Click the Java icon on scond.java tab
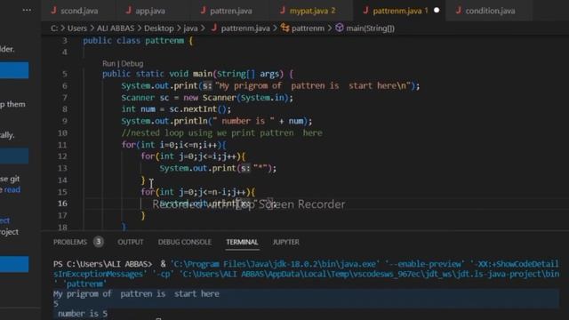Image resolution: width=569 pixels, height=320 pixels. pyautogui.click(x=53, y=10)
